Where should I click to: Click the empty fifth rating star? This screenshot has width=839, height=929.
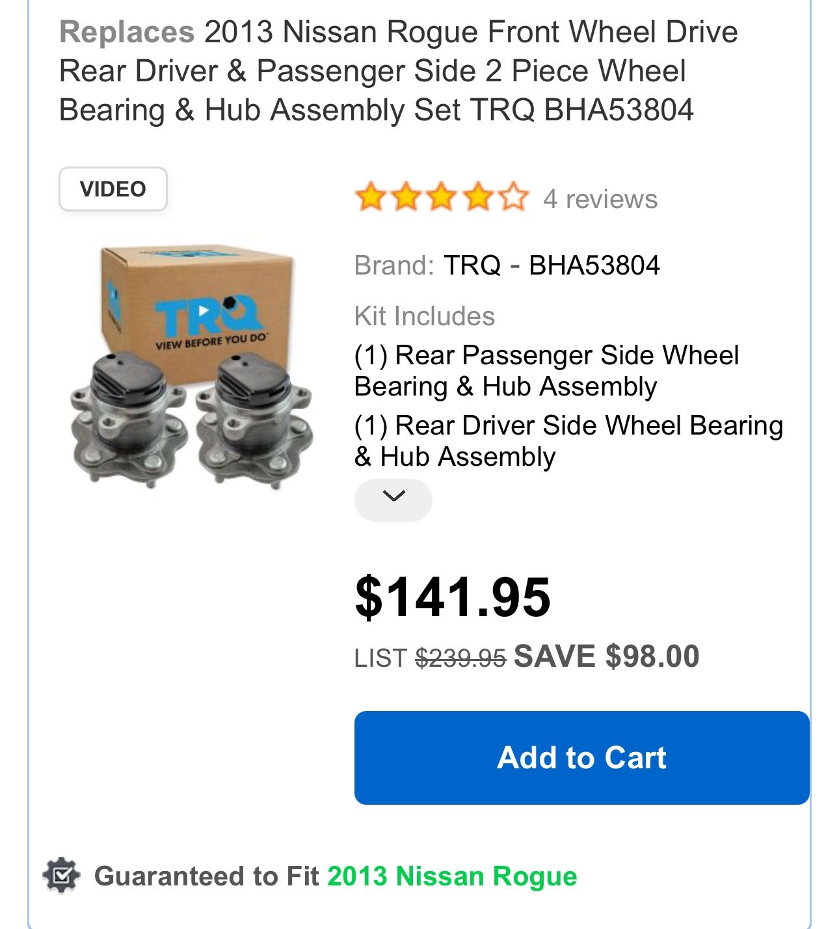pos(514,196)
